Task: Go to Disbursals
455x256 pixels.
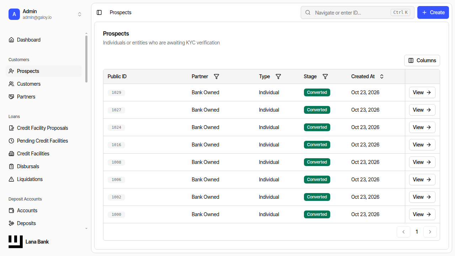Action: click(x=44, y=166)
